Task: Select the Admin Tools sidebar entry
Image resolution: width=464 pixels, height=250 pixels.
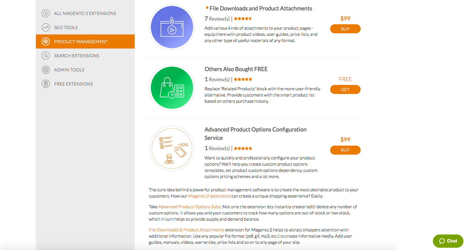Action: tap(69, 70)
